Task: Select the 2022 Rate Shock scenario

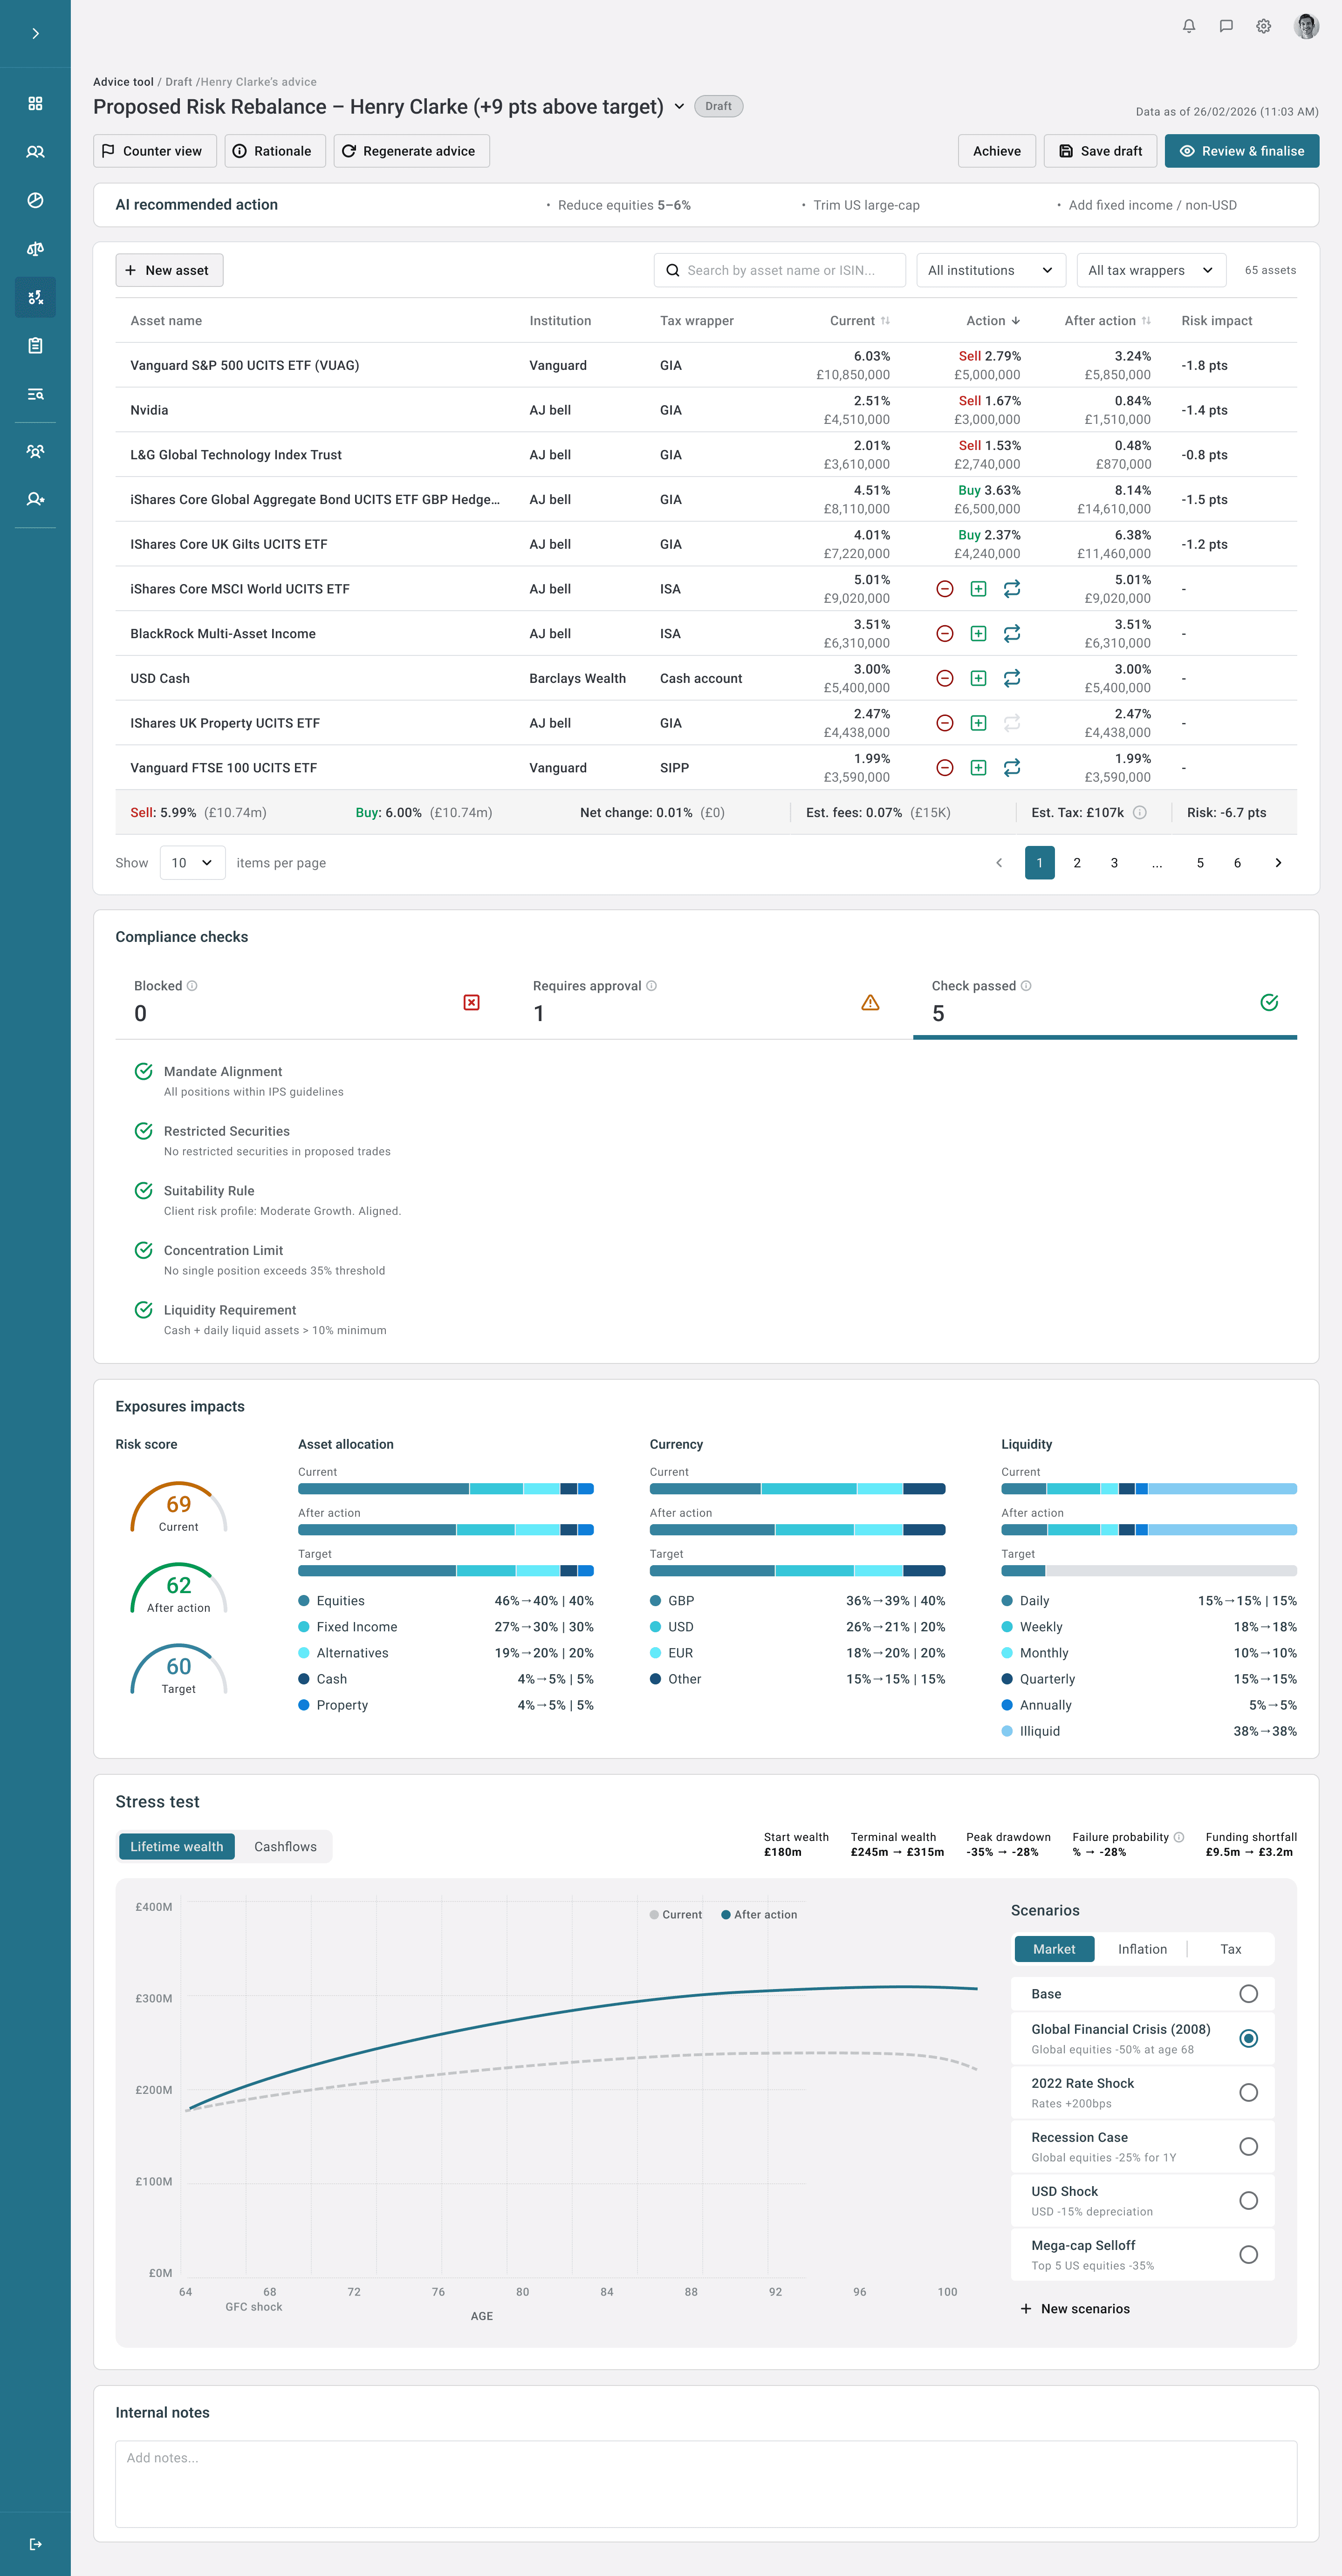Action: (1248, 2092)
